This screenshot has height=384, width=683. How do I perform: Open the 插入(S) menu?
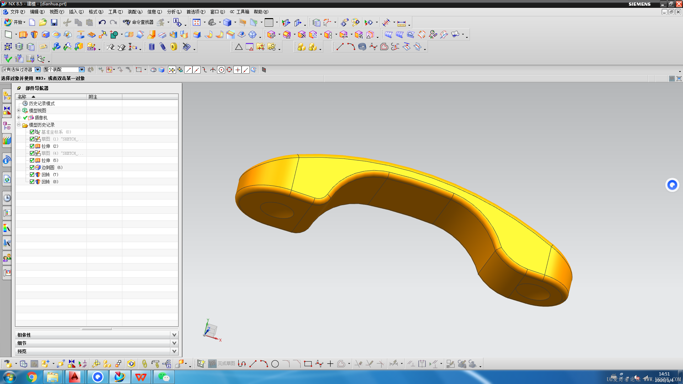tap(76, 12)
